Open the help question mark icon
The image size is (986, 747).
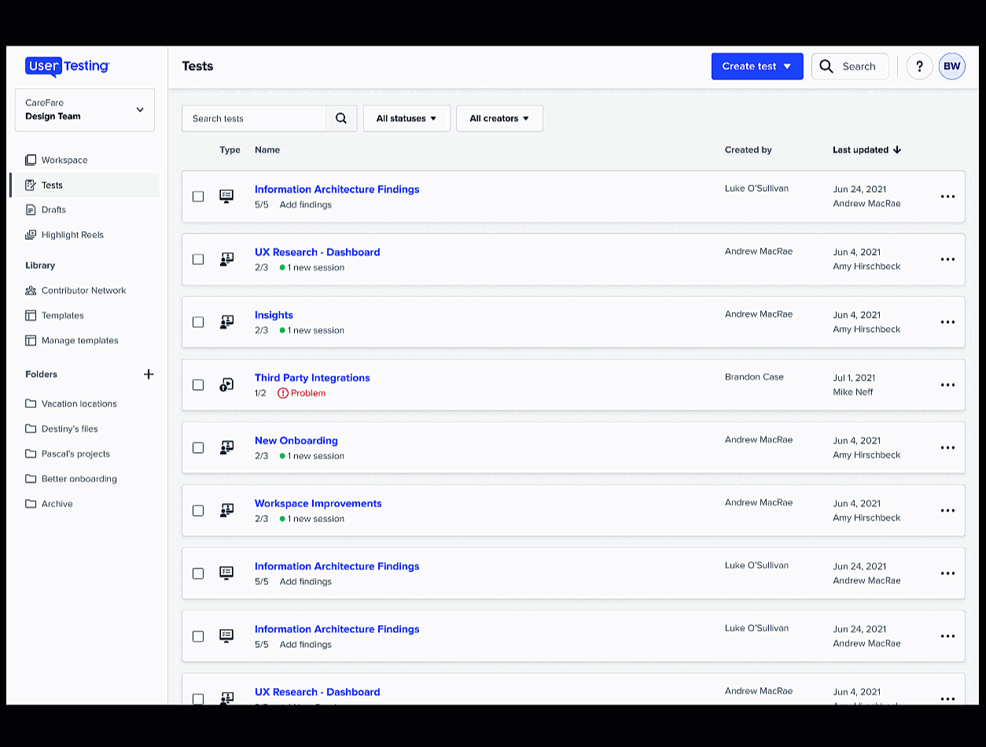pos(919,67)
